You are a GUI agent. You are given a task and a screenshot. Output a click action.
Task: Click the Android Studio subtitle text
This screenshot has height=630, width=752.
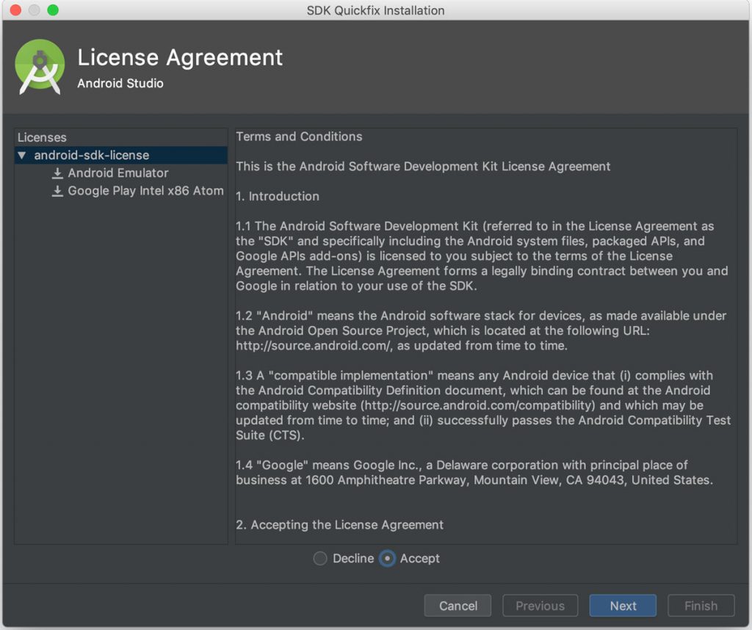pyautogui.click(x=120, y=84)
